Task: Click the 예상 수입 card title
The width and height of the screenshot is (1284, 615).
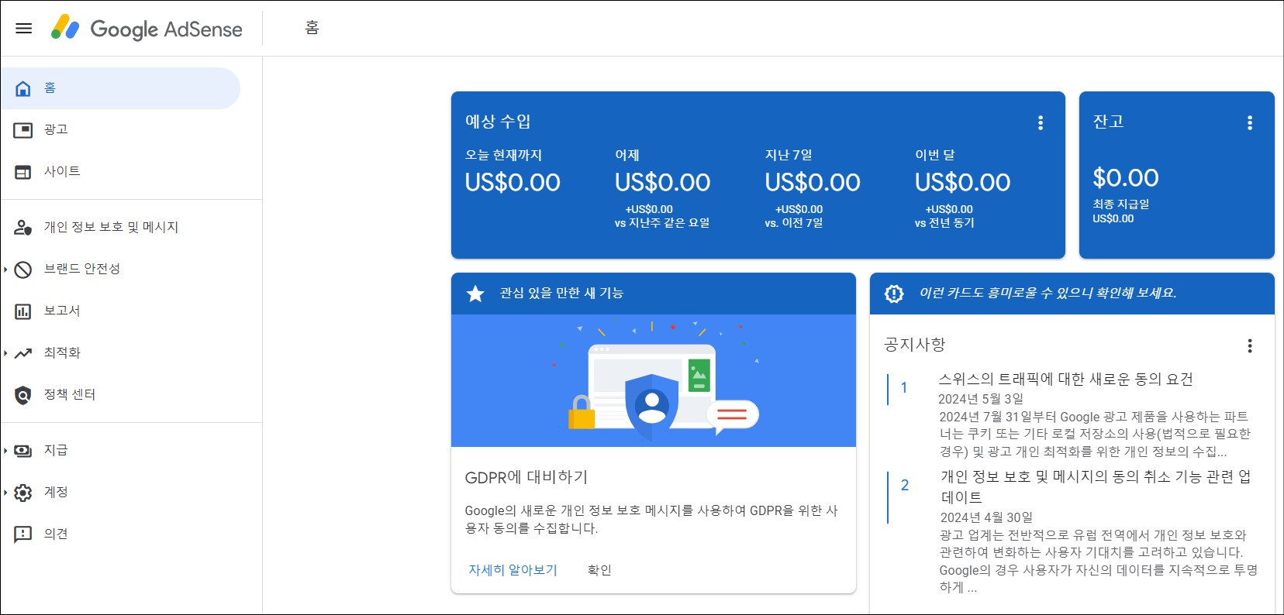Action: 498,122
